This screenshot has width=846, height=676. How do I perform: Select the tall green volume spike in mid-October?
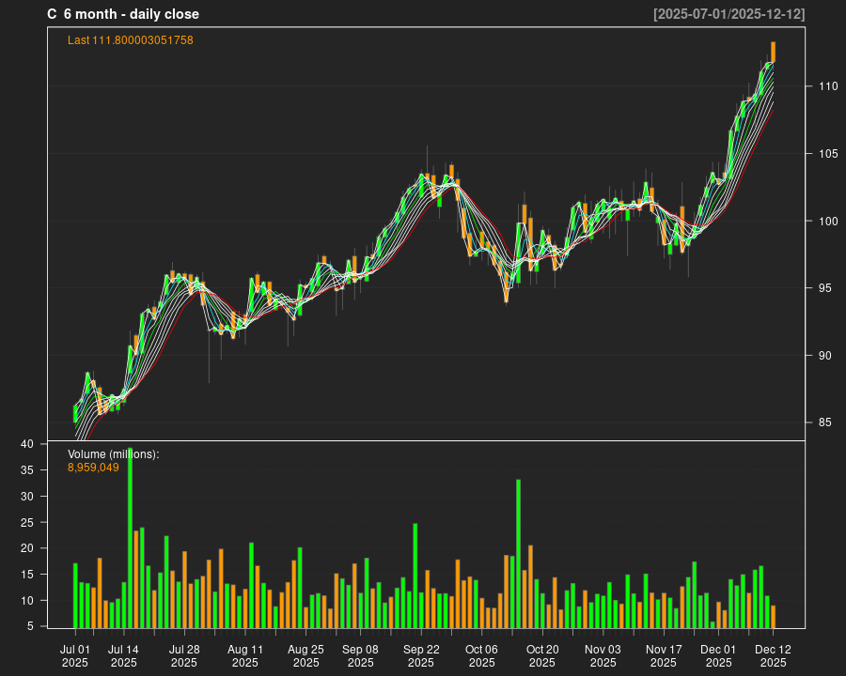(518, 553)
